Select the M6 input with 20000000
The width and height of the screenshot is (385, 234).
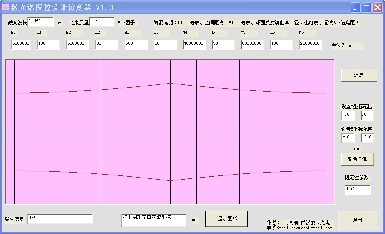pyautogui.click(x=311, y=44)
